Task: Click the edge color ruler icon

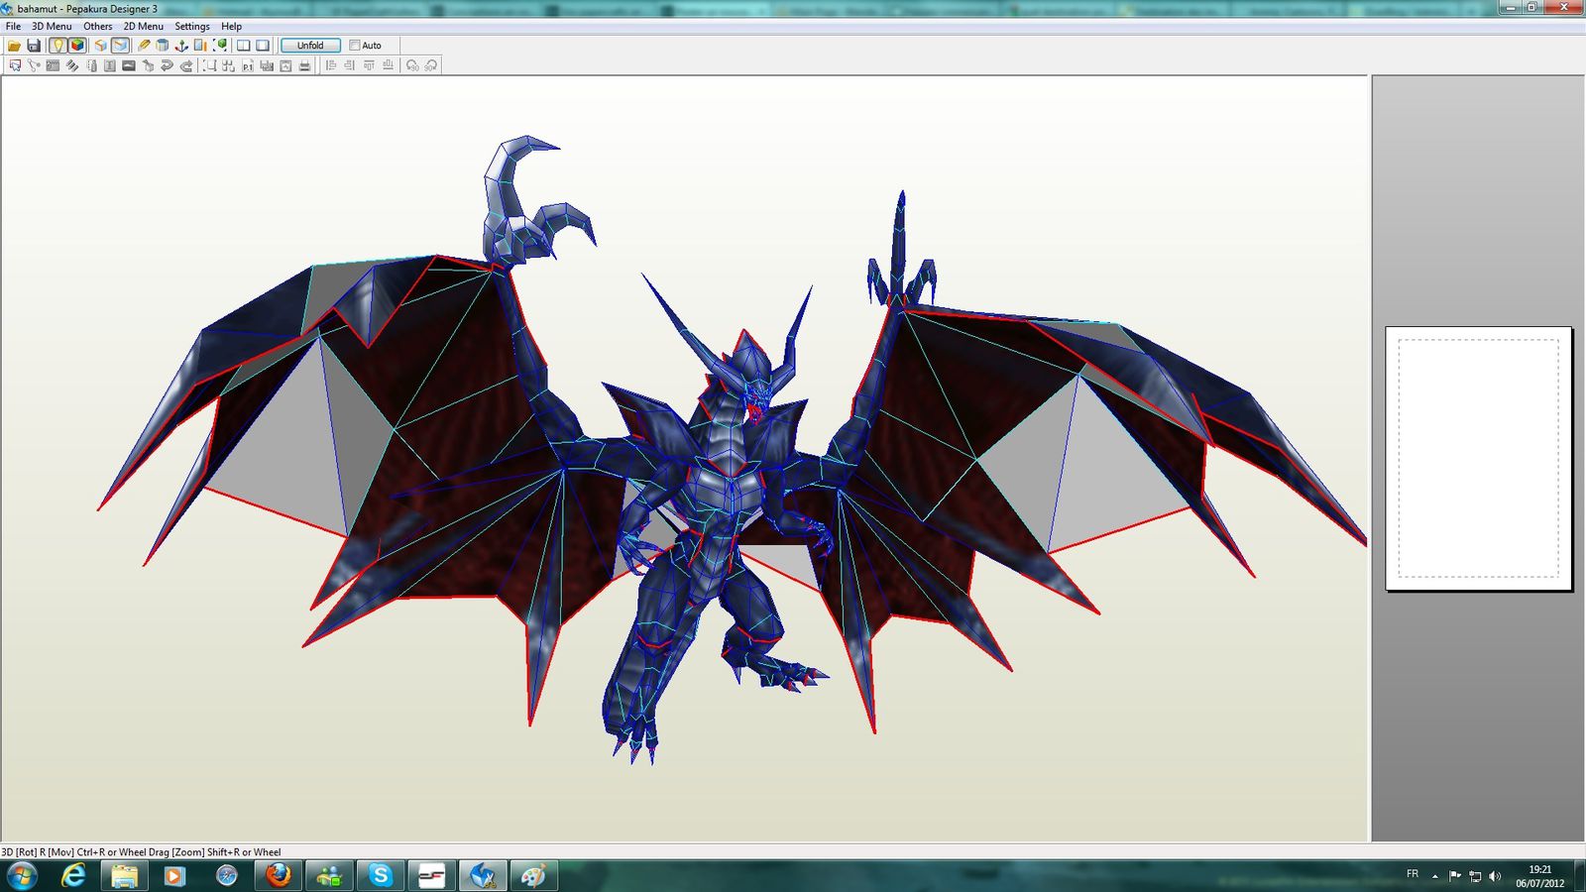Action: 92,65
